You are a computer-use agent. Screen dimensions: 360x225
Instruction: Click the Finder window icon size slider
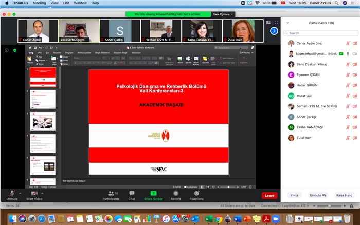(329, 205)
